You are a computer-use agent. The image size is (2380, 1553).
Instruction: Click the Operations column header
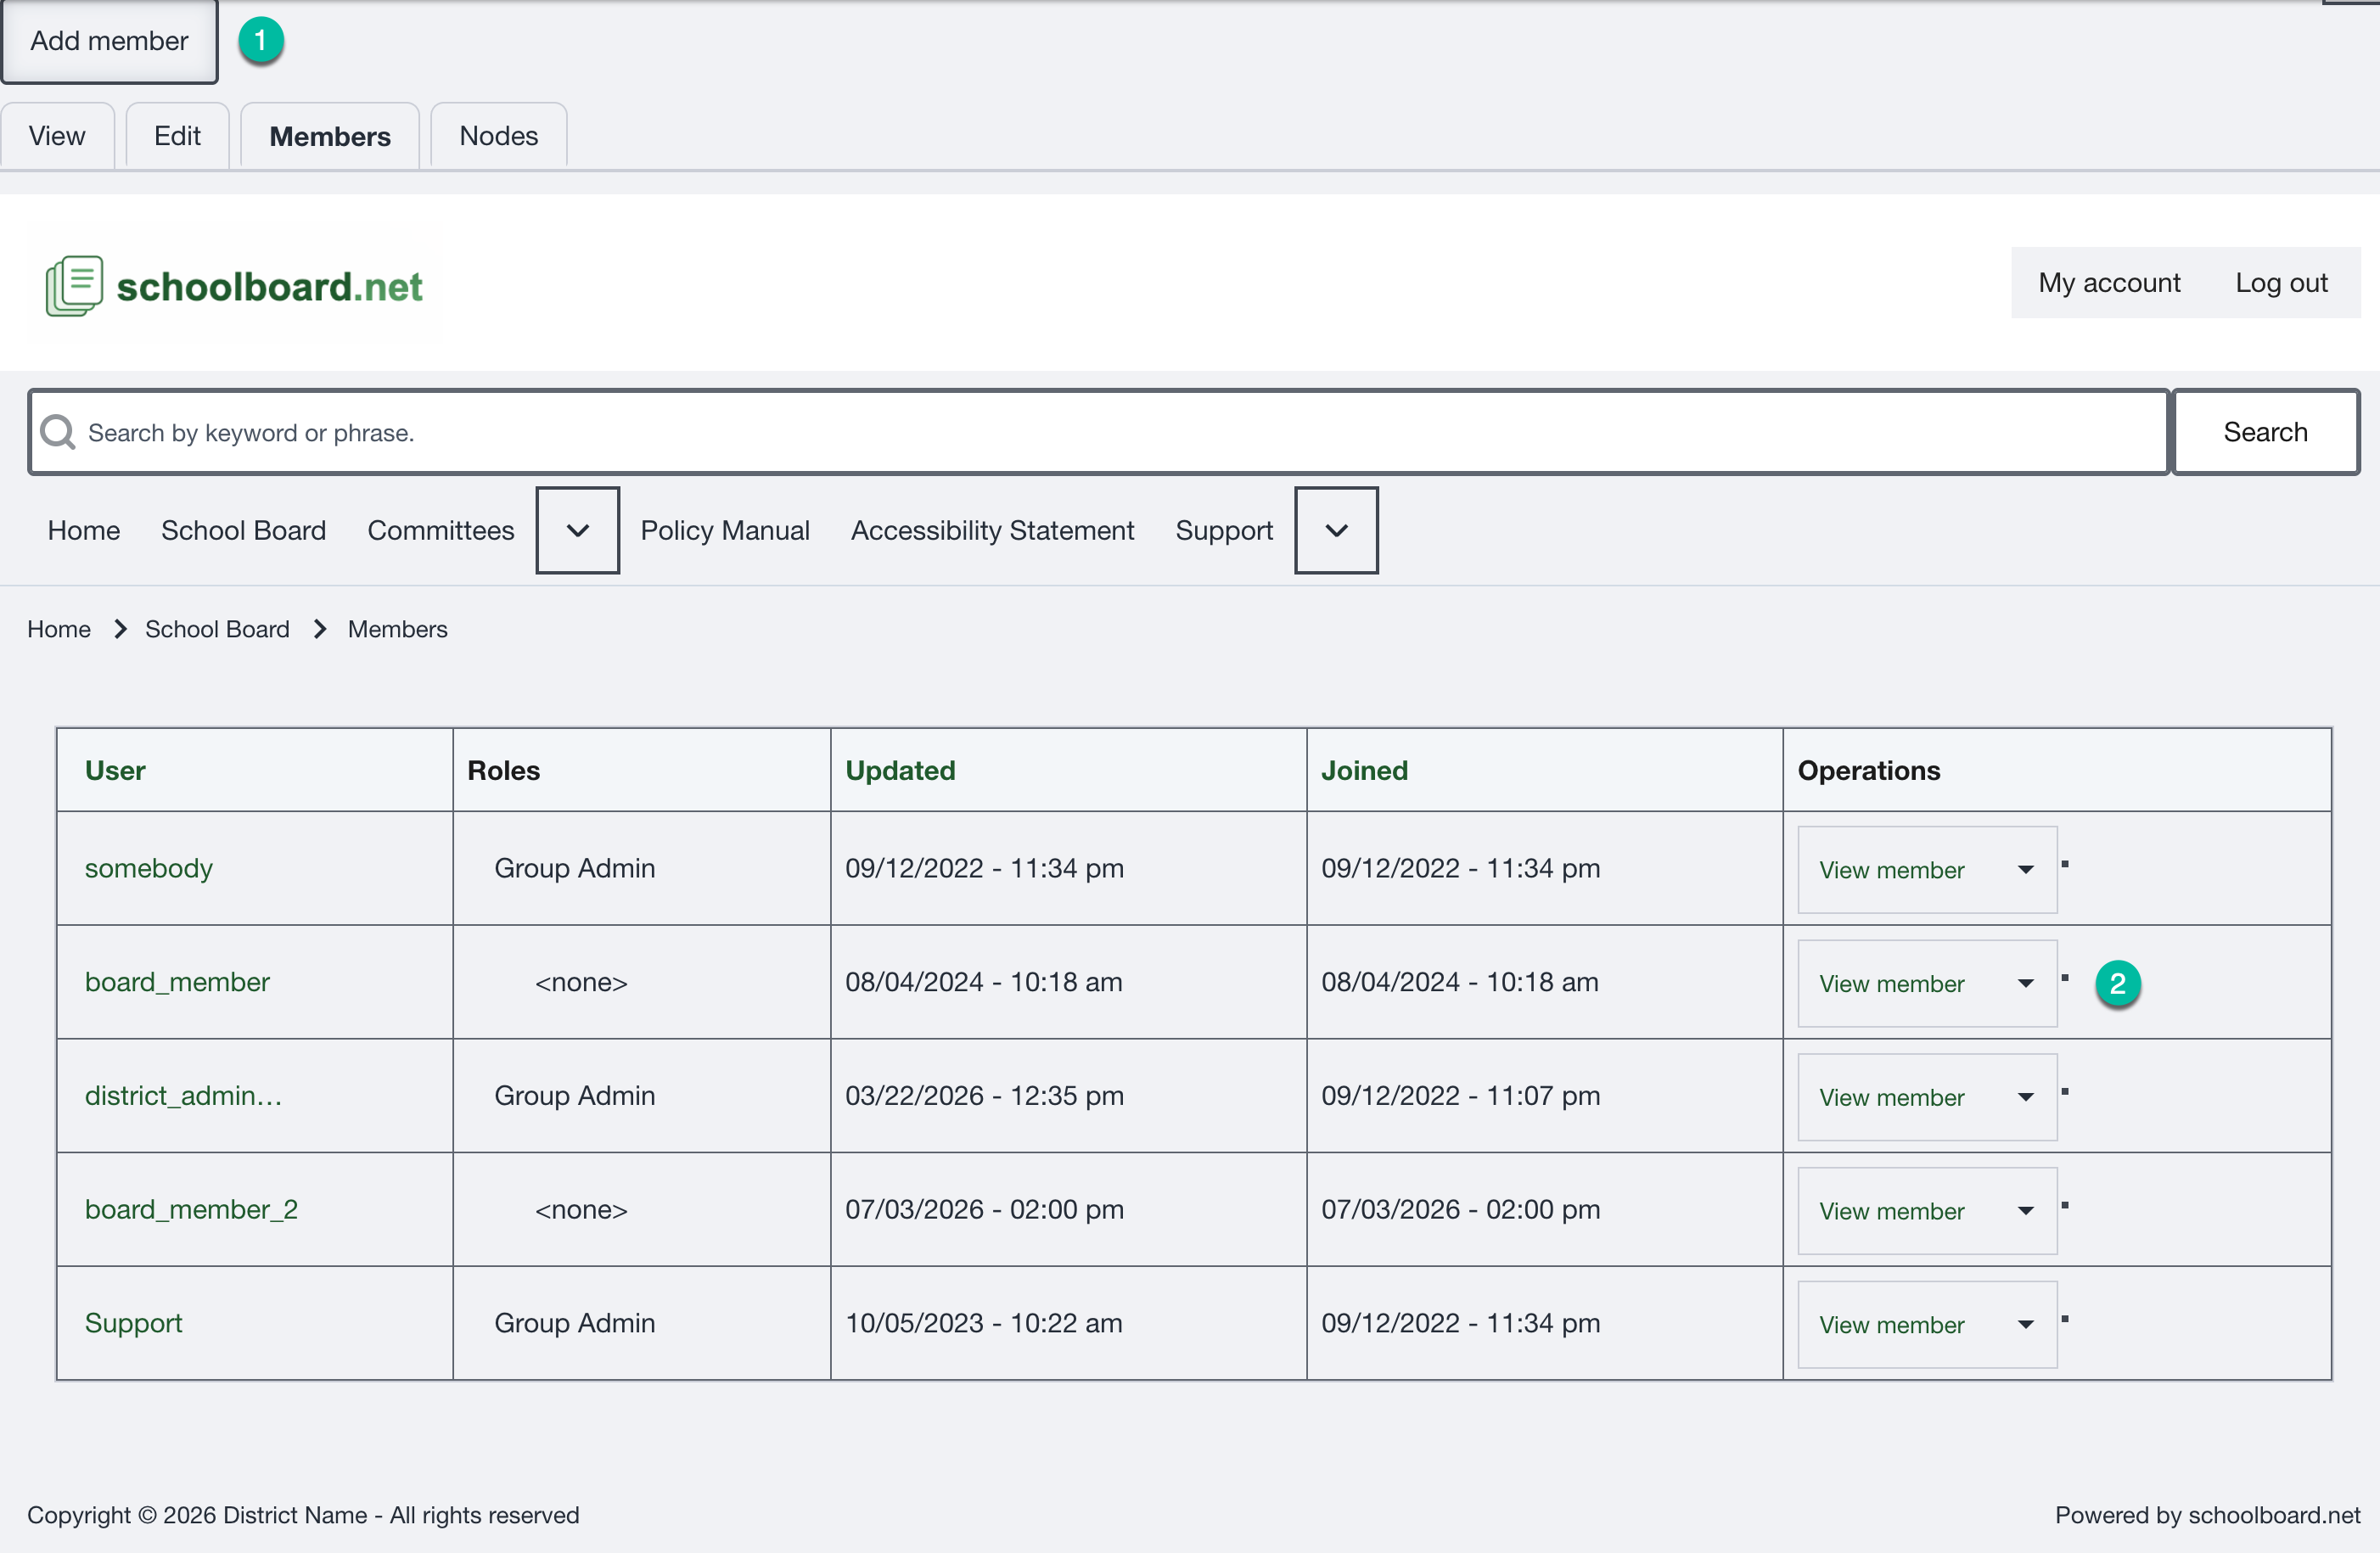[1868, 770]
